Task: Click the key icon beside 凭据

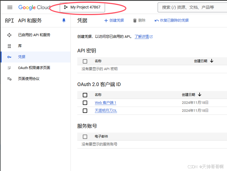Action: (9, 57)
